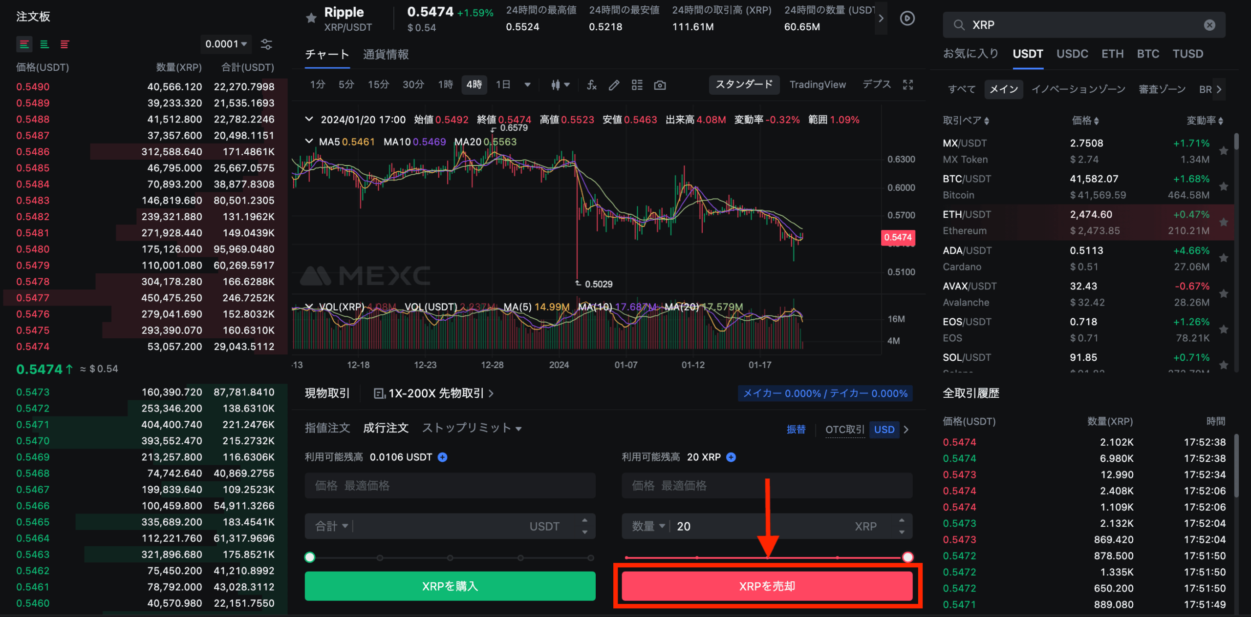Image resolution: width=1251 pixels, height=617 pixels.
Task: Set chart interval to 1分
Action: [x=318, y=85]
